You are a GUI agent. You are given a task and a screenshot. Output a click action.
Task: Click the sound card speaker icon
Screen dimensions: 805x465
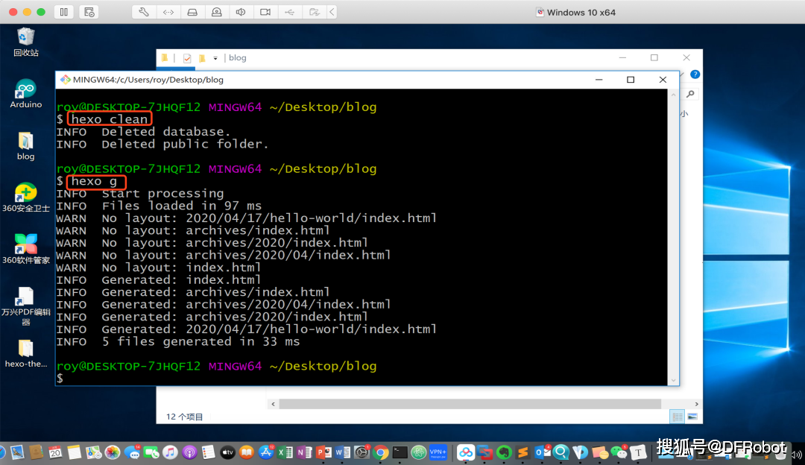click(x=241, y=12)
